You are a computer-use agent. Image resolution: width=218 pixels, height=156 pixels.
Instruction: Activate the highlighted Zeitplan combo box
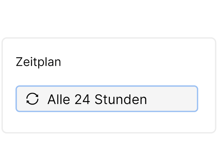click(107, 99)
